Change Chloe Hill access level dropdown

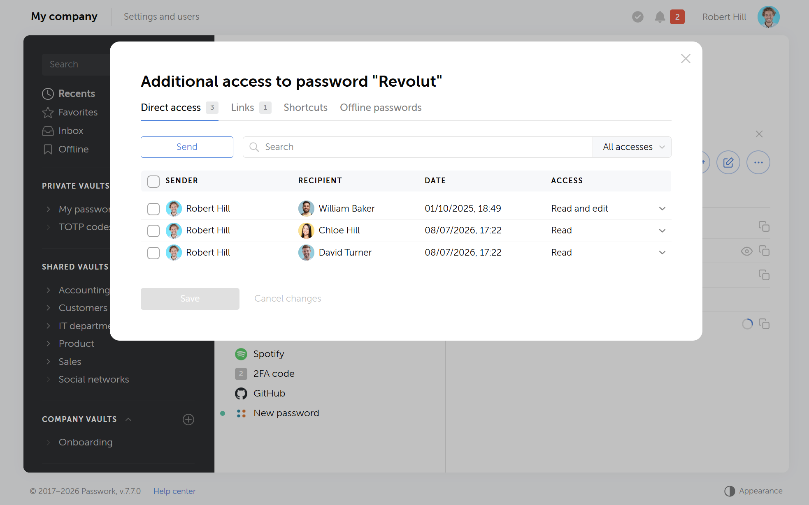click(662, 231)
